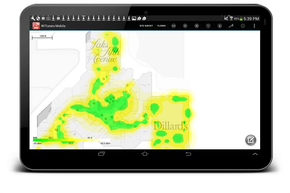Tap the wrench notification in status bar

coord(33,18)
